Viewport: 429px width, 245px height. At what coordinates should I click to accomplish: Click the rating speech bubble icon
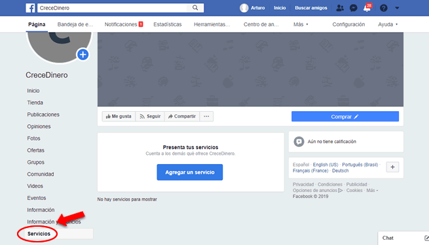(299, 142)
